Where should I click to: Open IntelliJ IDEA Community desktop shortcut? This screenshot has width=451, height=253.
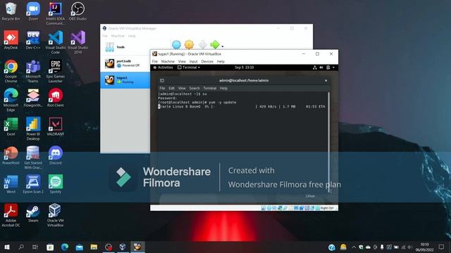tap(55, 13)
